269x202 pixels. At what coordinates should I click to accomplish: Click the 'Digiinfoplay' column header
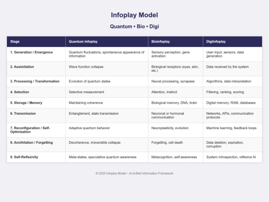[233, 41]
